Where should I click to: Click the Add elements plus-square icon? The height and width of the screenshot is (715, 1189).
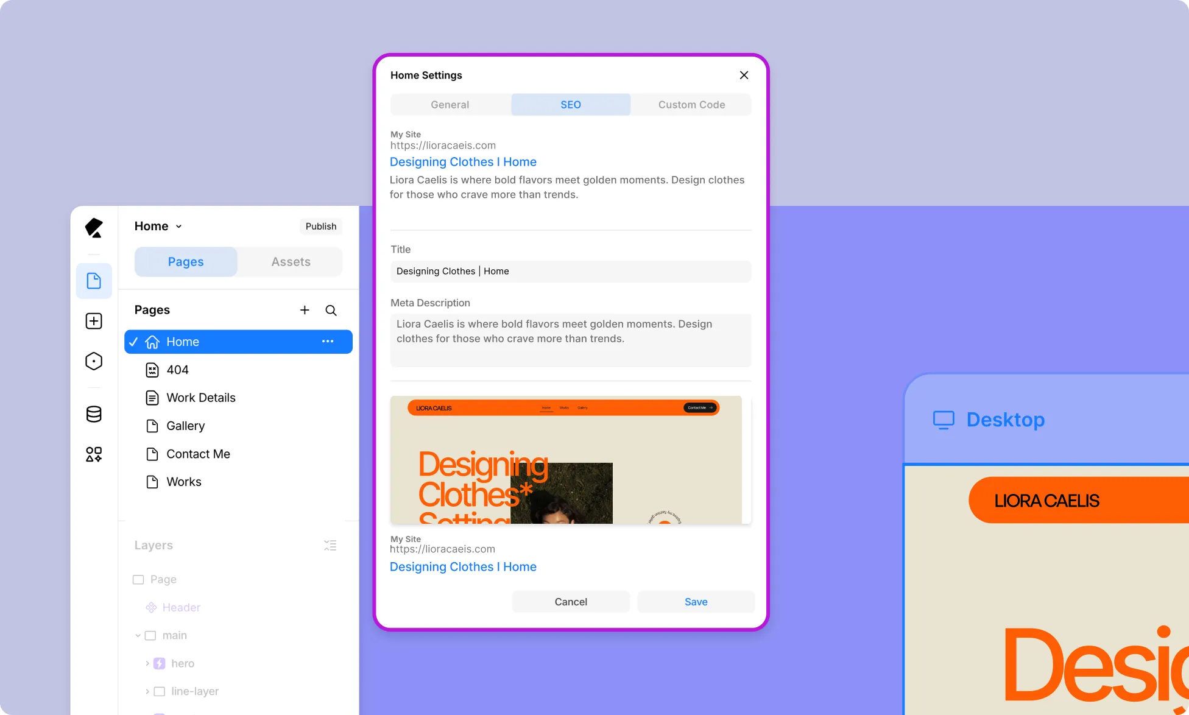(x=94, y=321)
